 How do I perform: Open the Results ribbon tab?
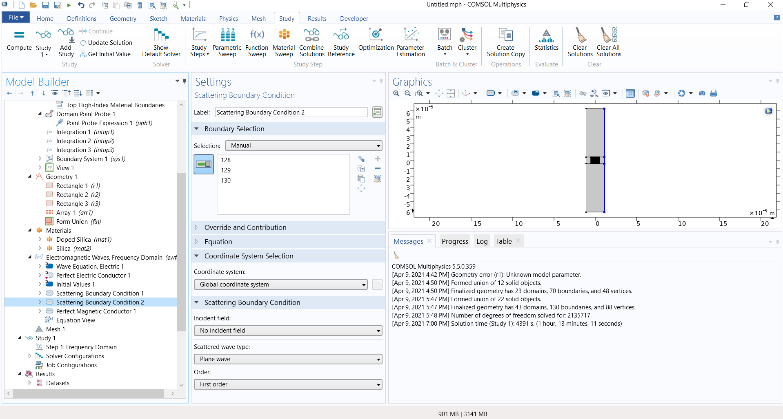317,19
